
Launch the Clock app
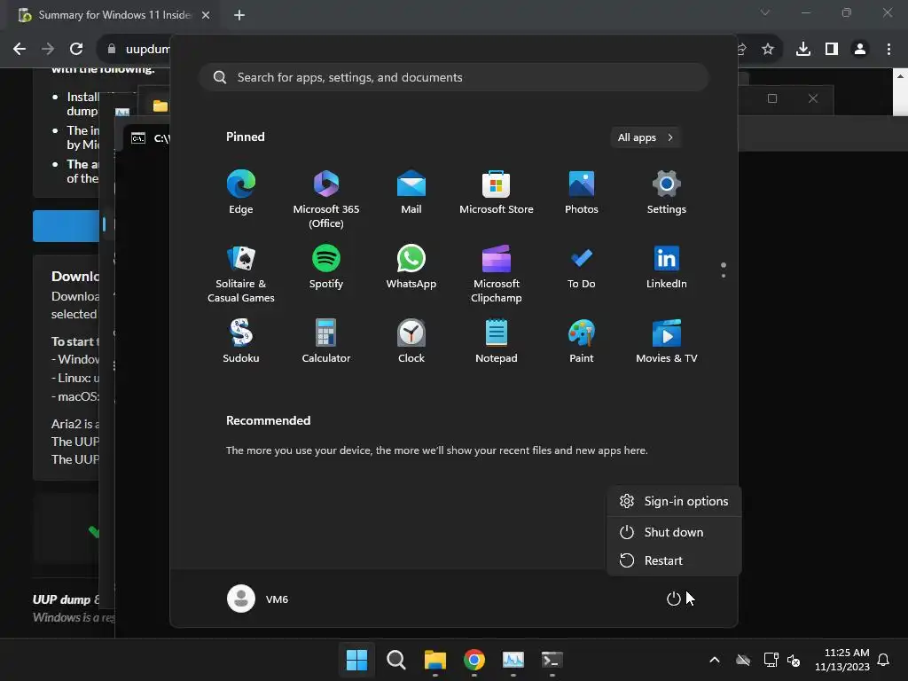pyautogui.click(x=411, y=341)
